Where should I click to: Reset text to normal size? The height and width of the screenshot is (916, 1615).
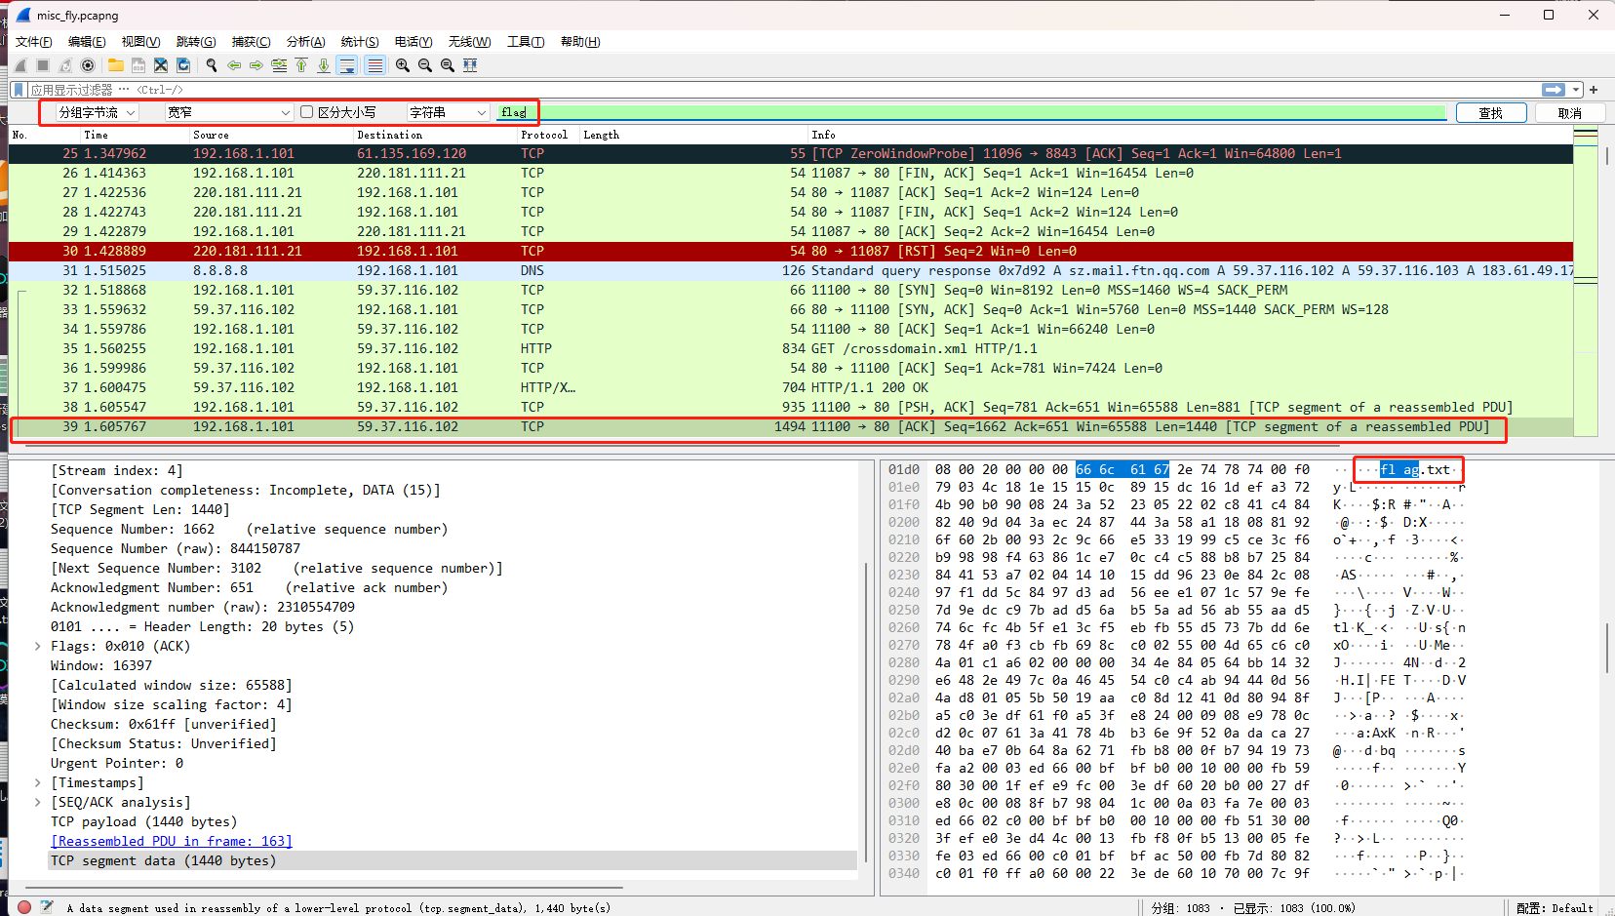(448, 65)
